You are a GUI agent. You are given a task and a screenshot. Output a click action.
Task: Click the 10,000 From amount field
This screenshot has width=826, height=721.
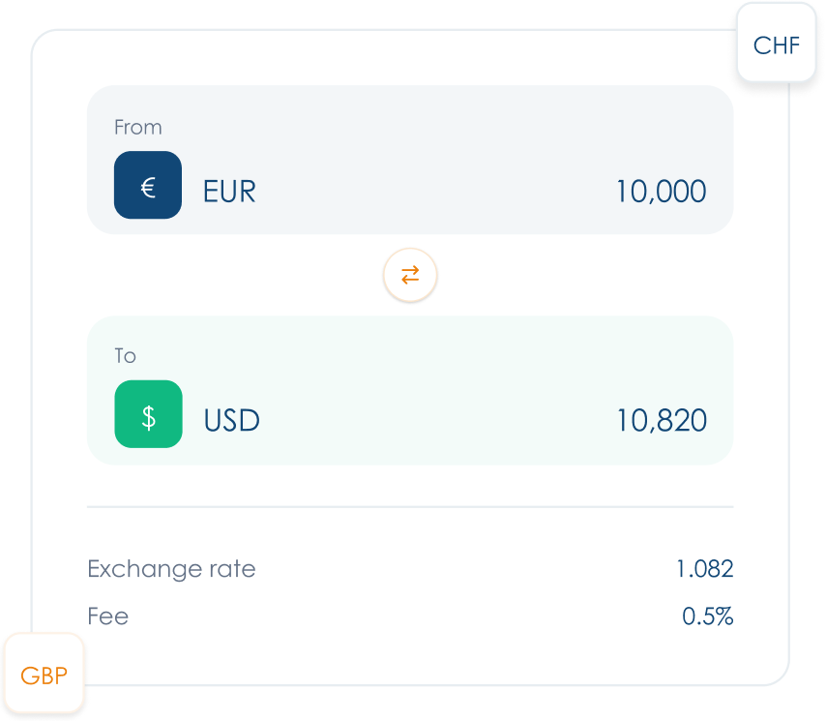pos(661,191)
